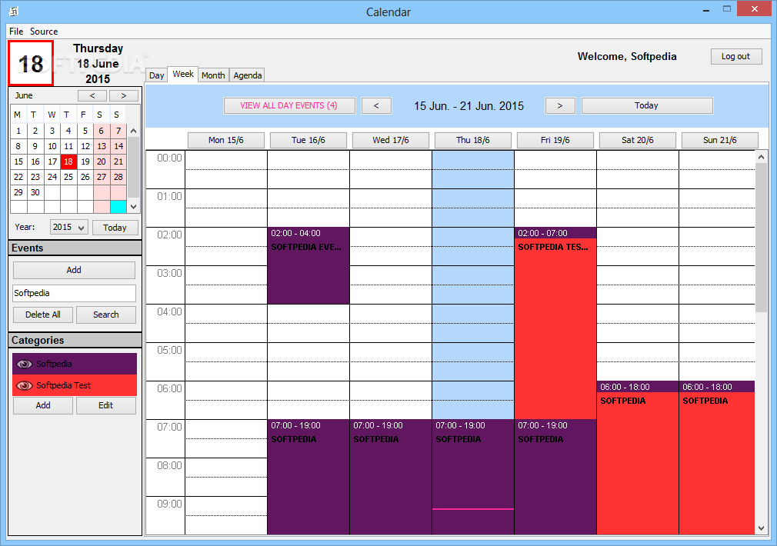777x546 pixels.
Task: Open Tuesday 07:00 - 19:00 Softpedia event
Action: pyautogui.click(x=308, y=477)
